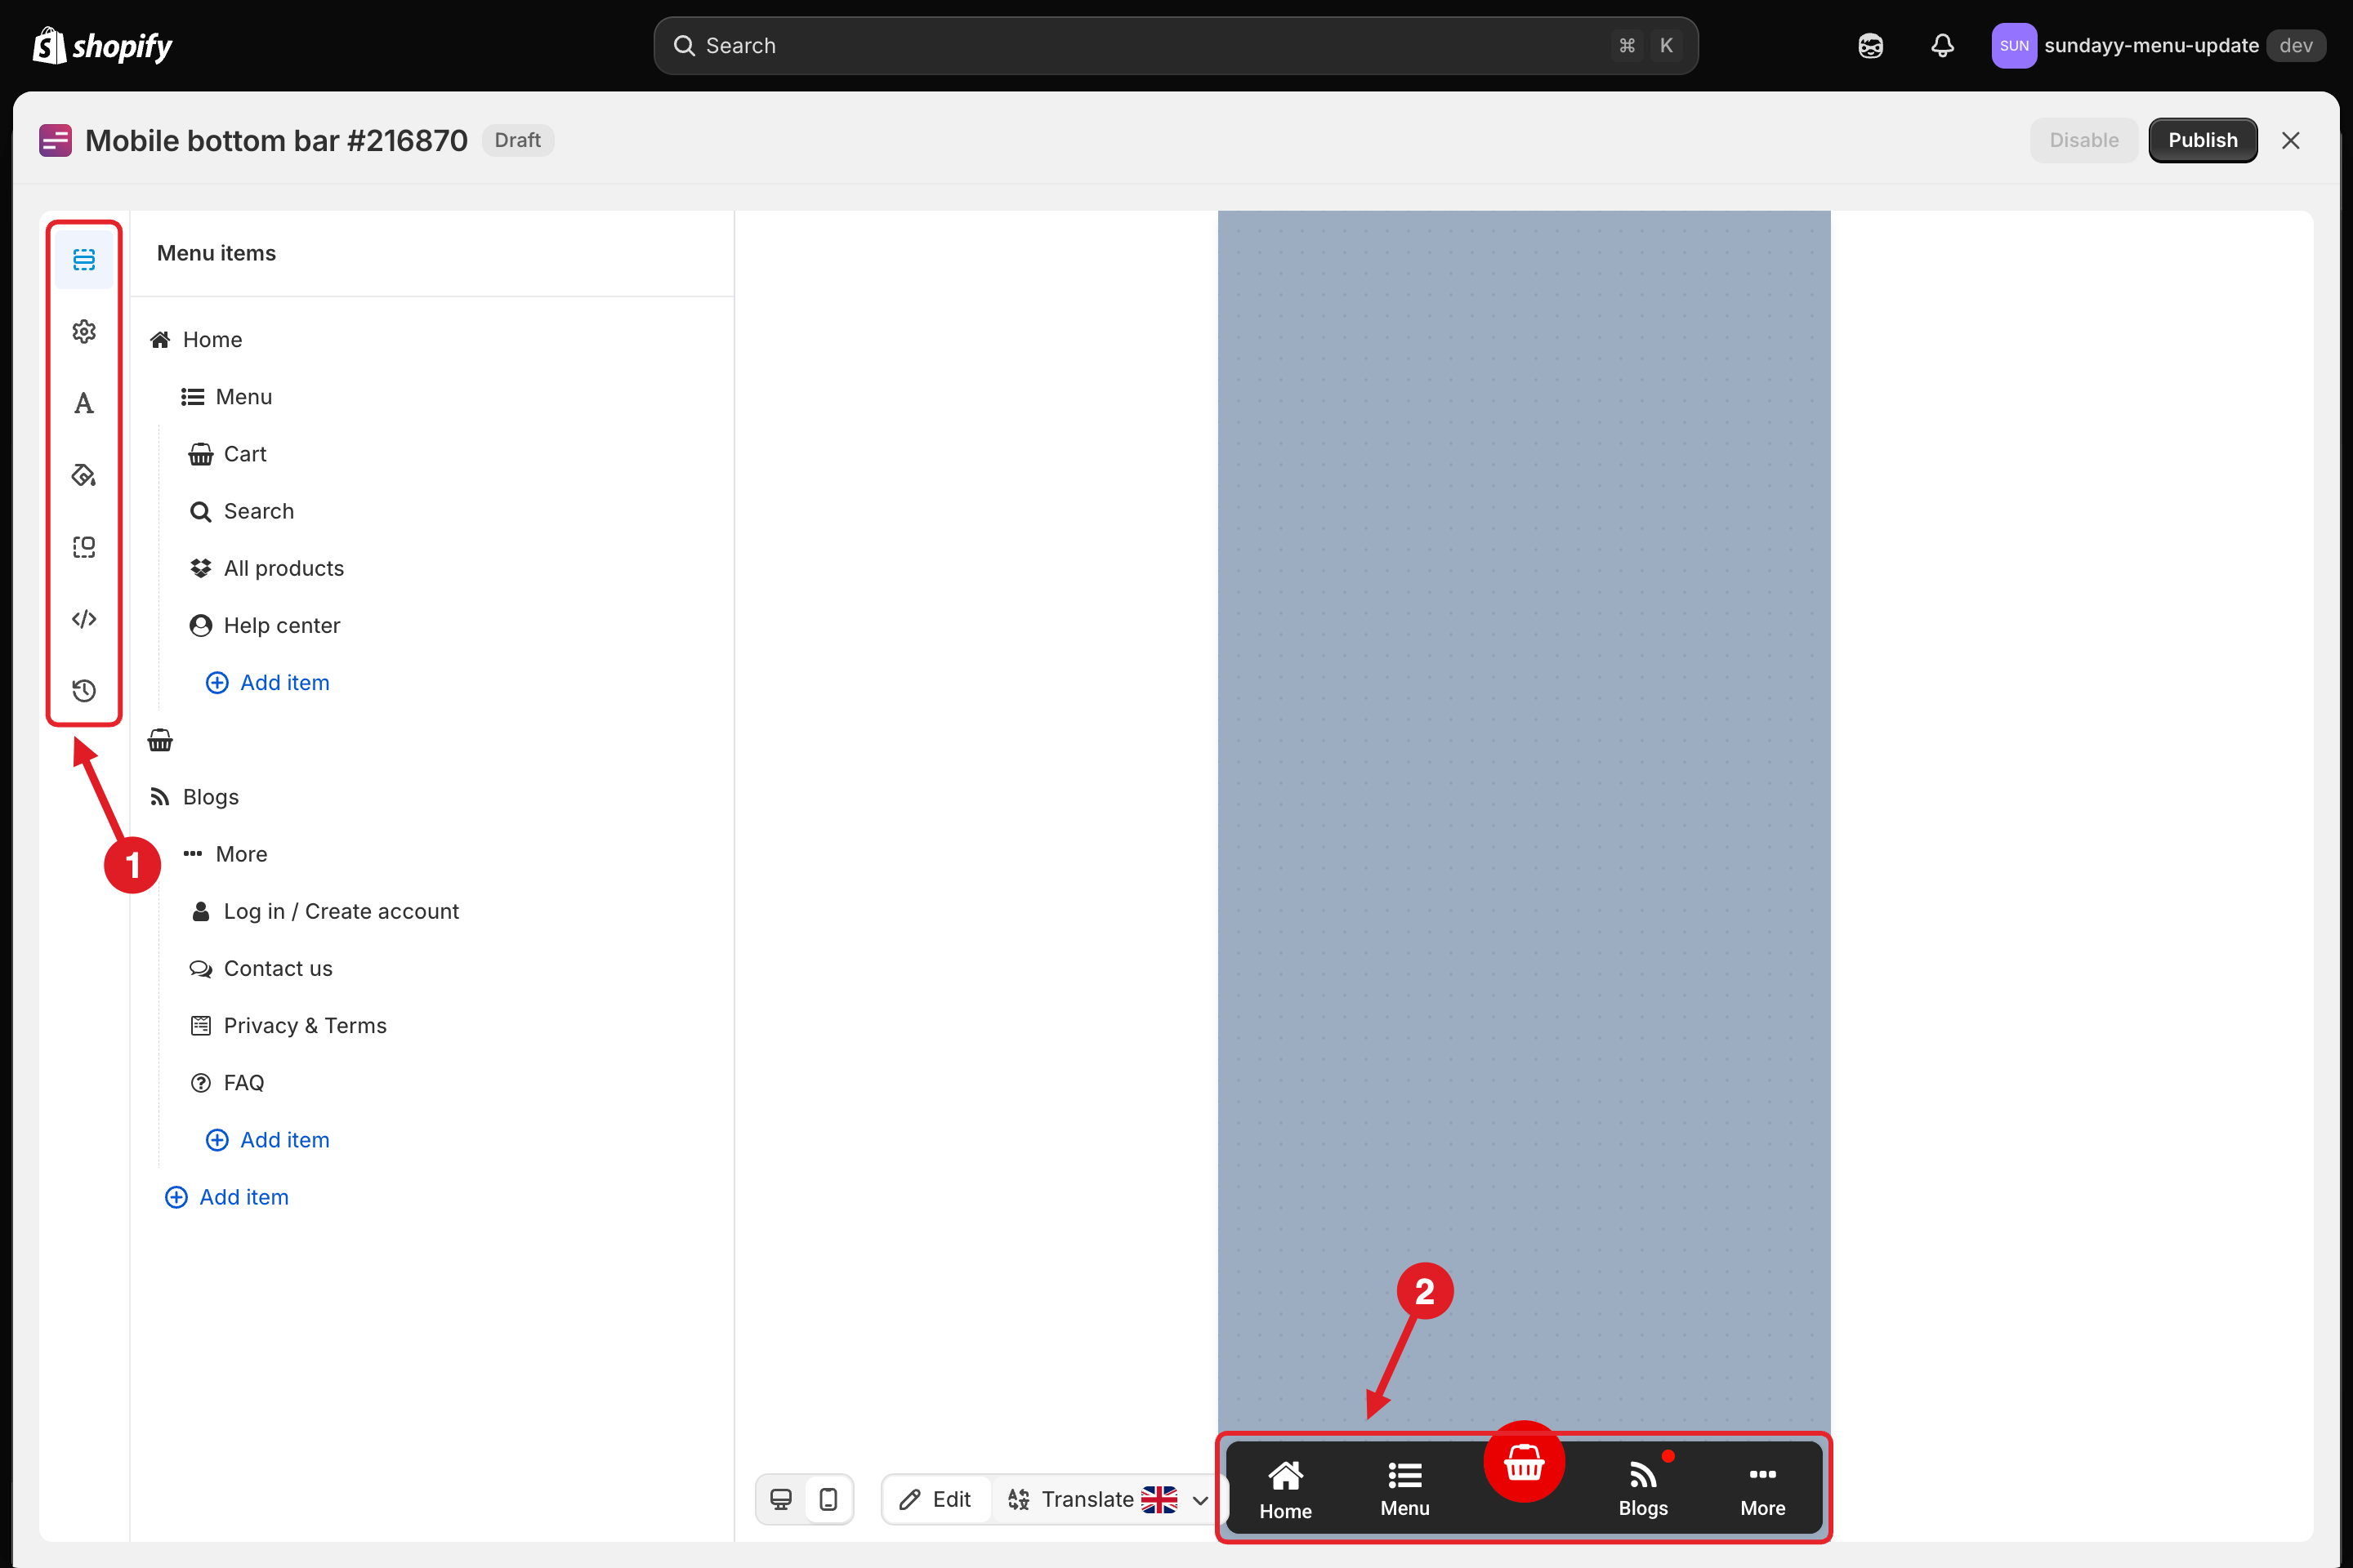Open the settings gear sidebar icon

point(84,331)
